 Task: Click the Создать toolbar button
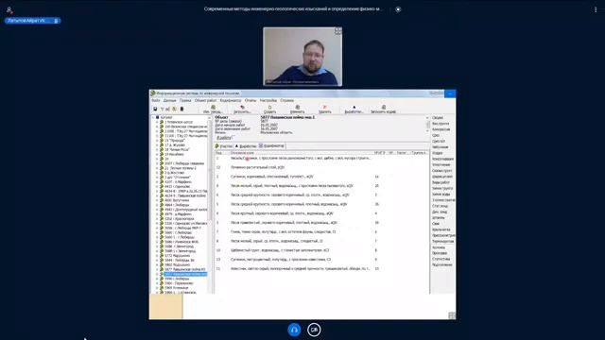(x=269, y=110)
